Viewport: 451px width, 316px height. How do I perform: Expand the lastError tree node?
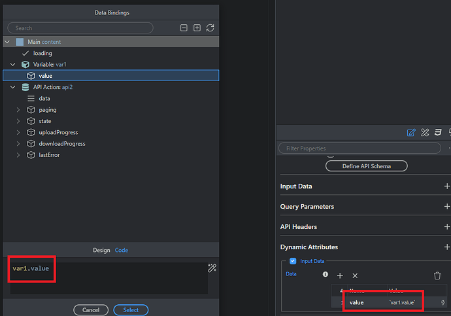point(18,155)
